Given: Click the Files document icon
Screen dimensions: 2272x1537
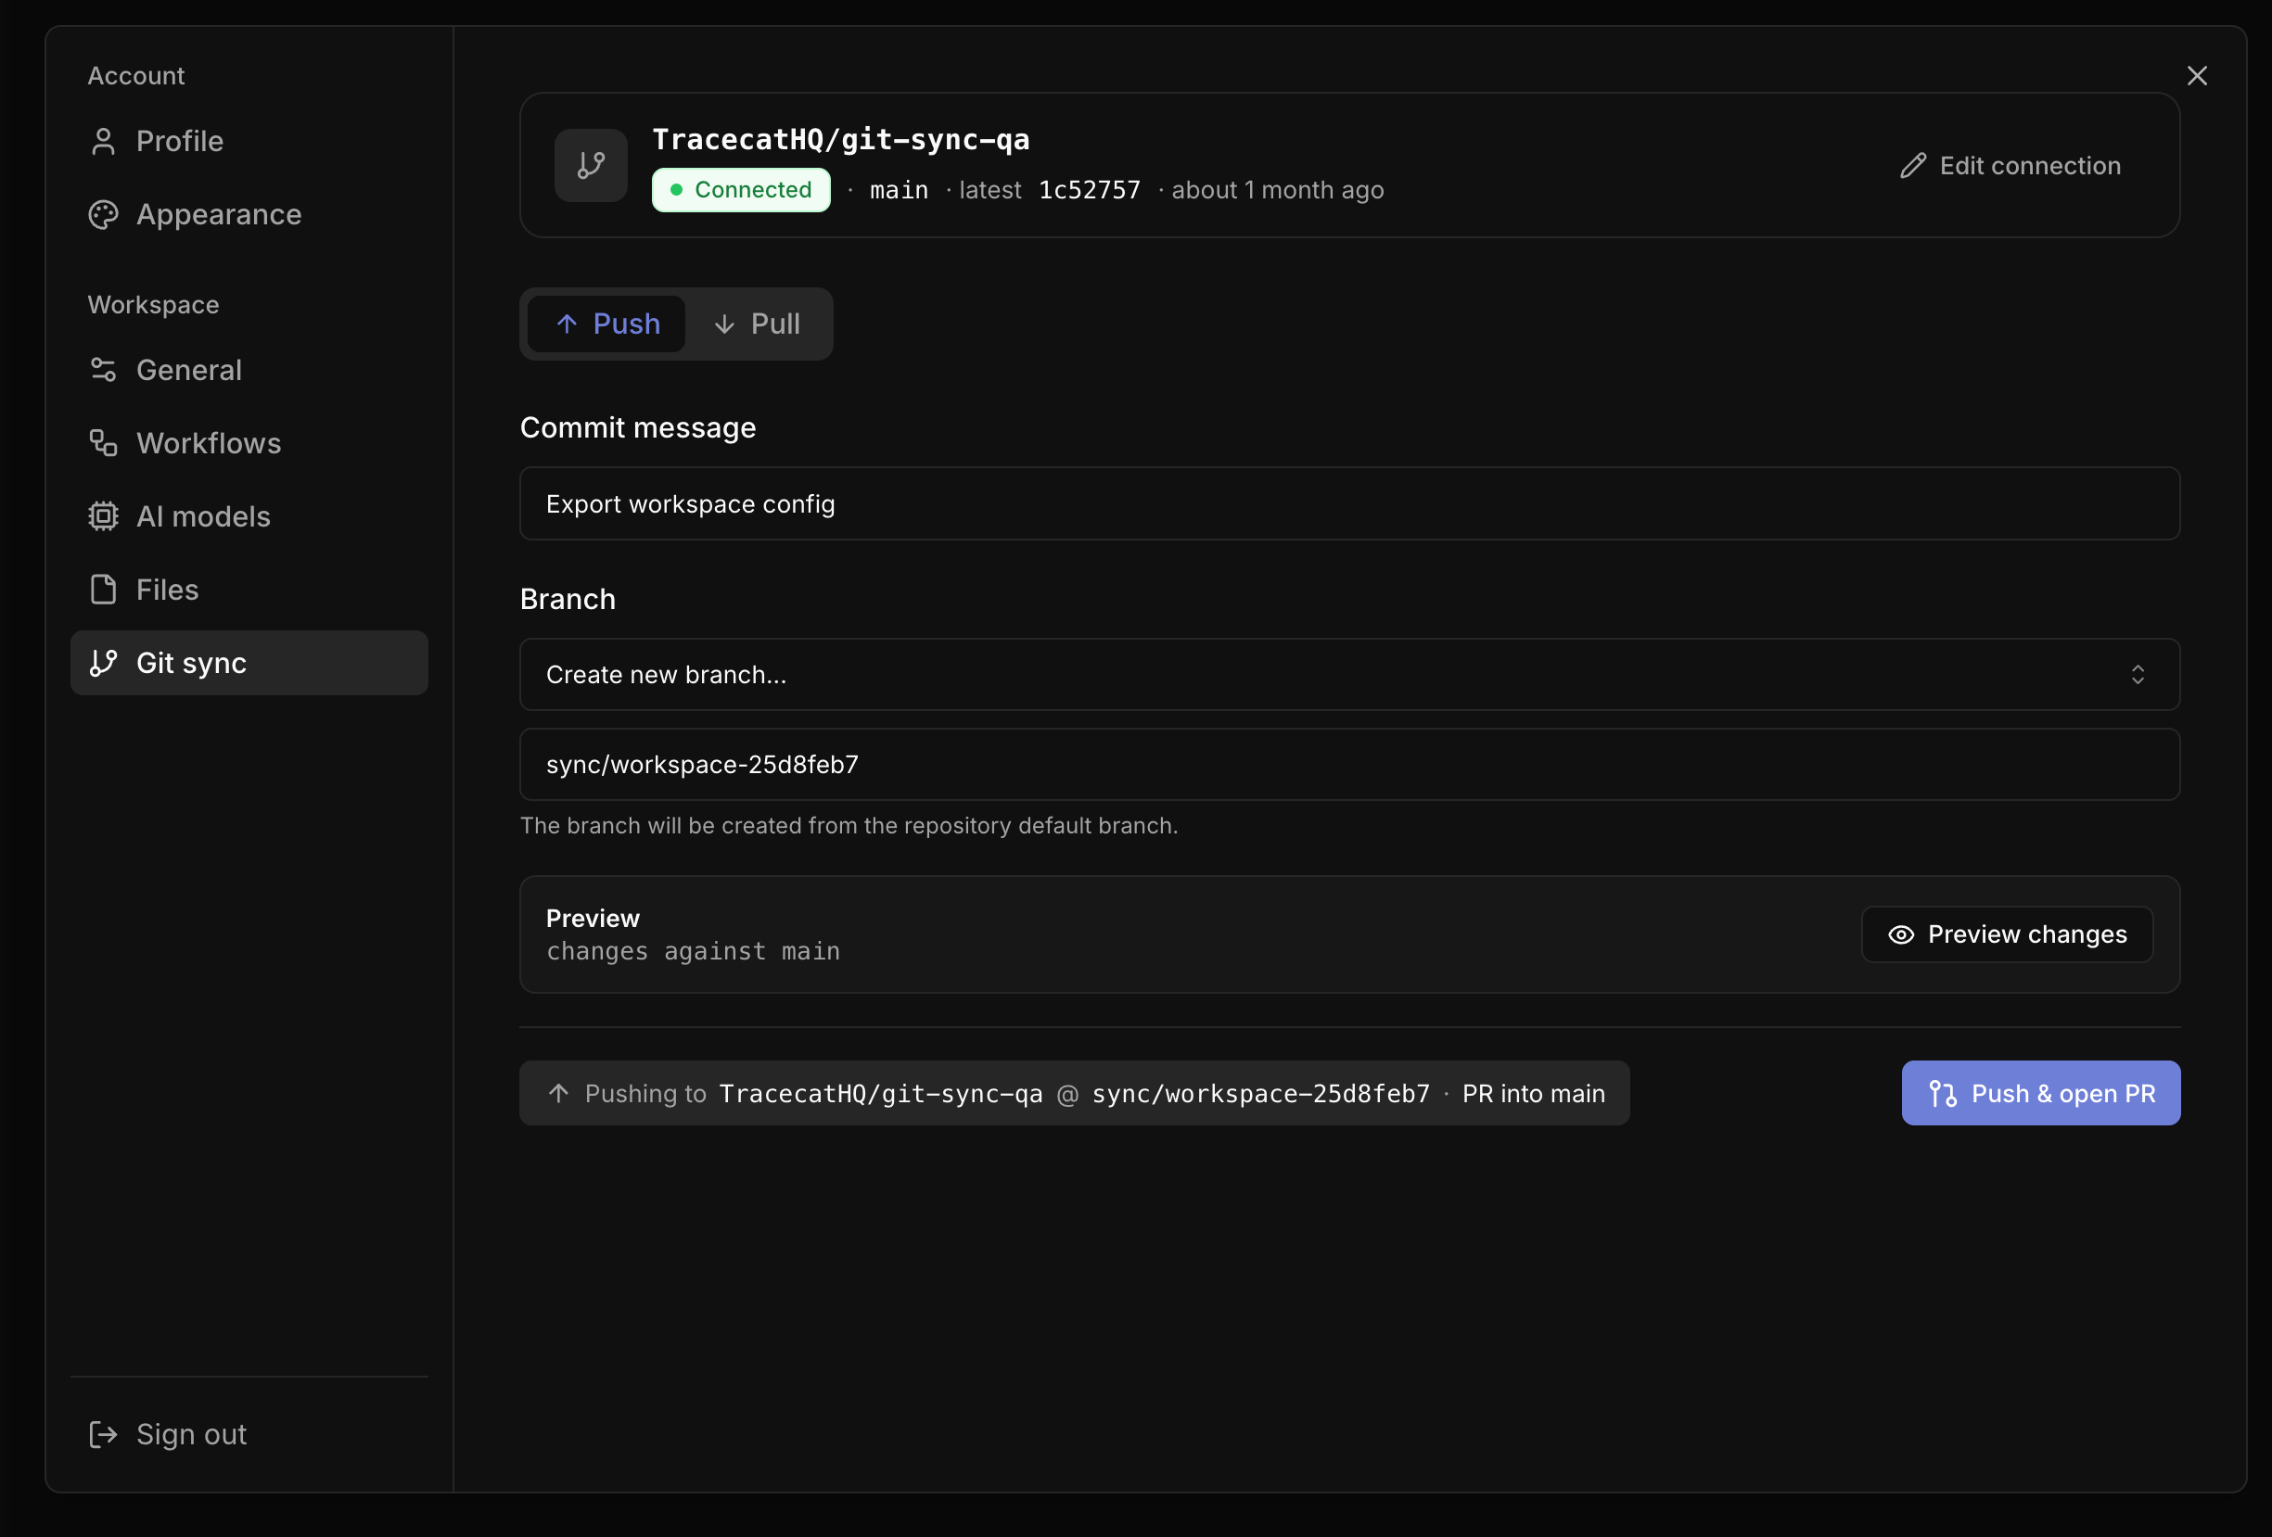Looking at the screenshot, I should point(103,591).
